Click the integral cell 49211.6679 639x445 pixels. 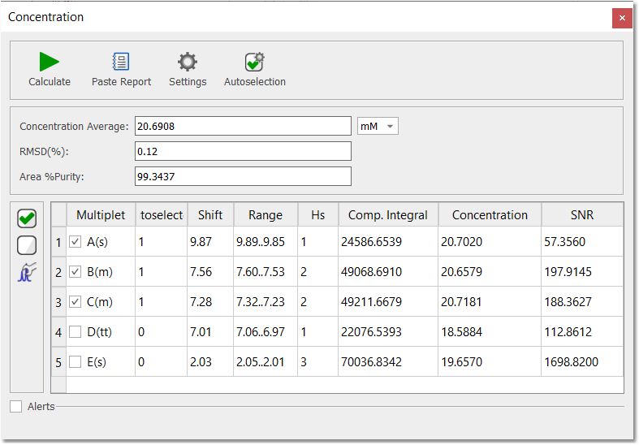click(x=388, y=302)
